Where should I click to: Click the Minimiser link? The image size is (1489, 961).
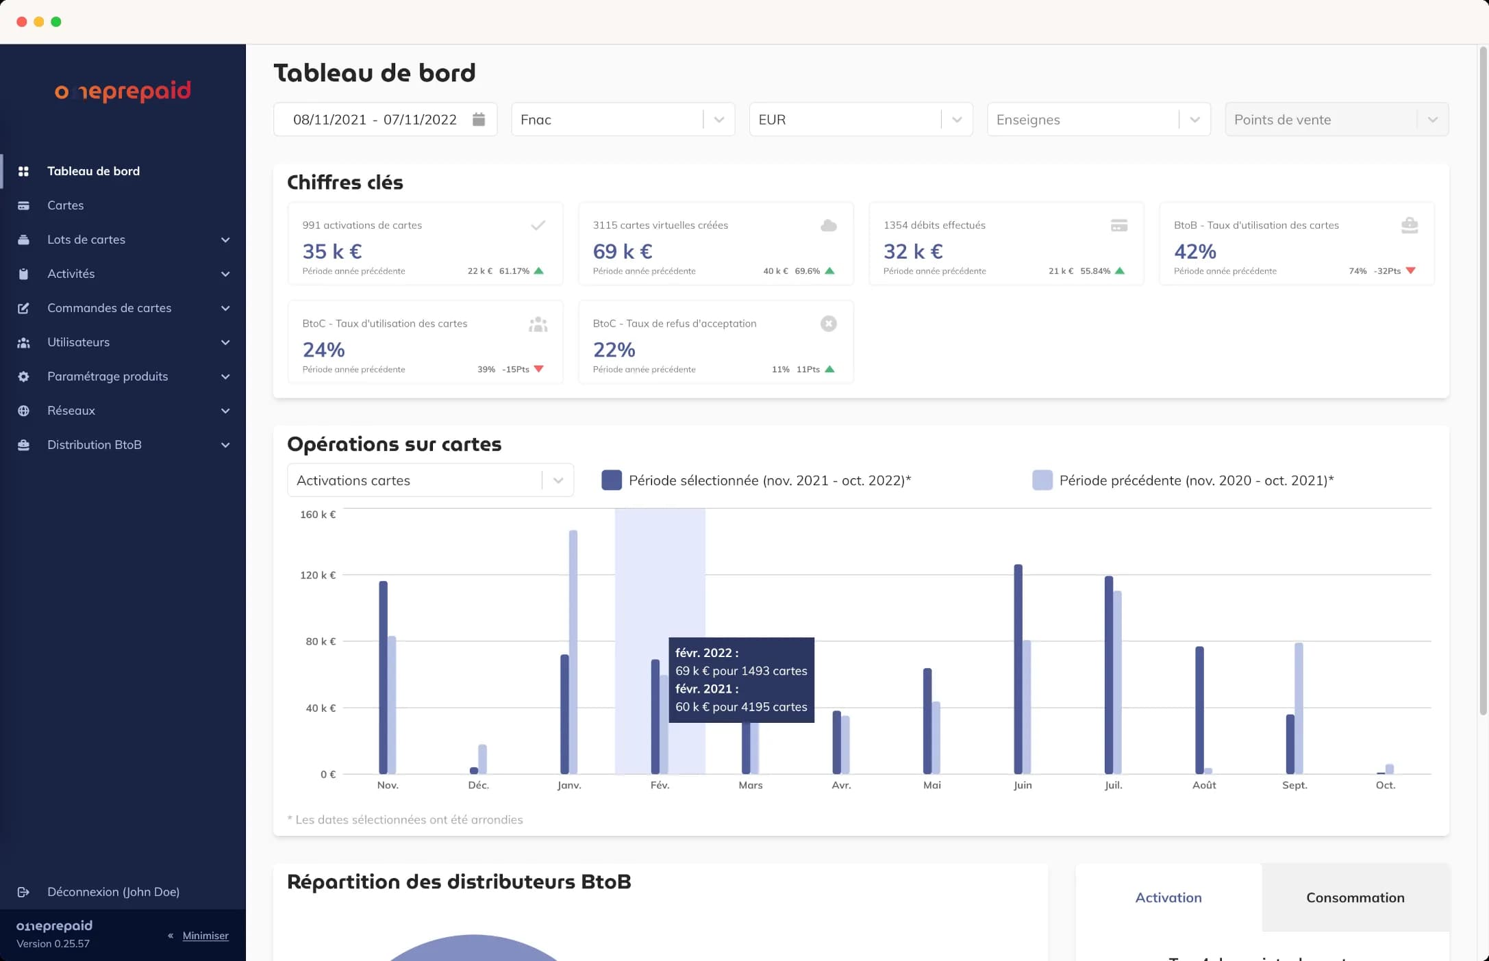(205, 936)
